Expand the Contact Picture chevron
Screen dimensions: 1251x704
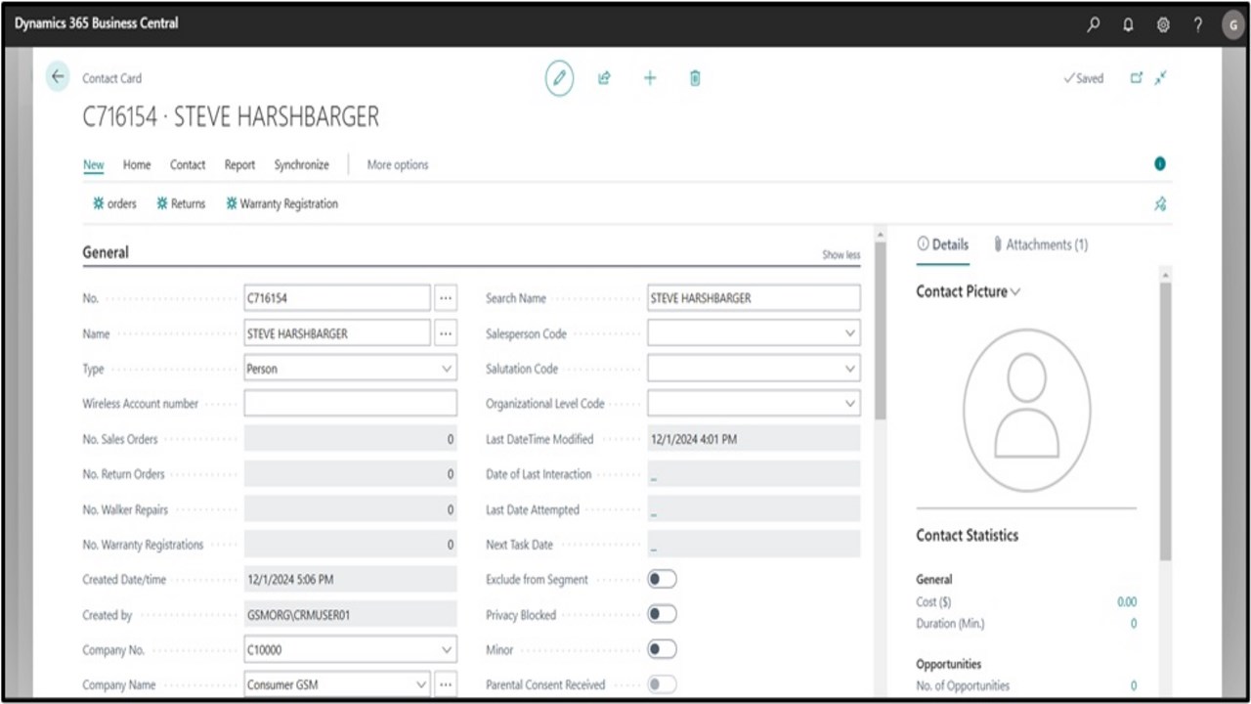click(1015, 291)
